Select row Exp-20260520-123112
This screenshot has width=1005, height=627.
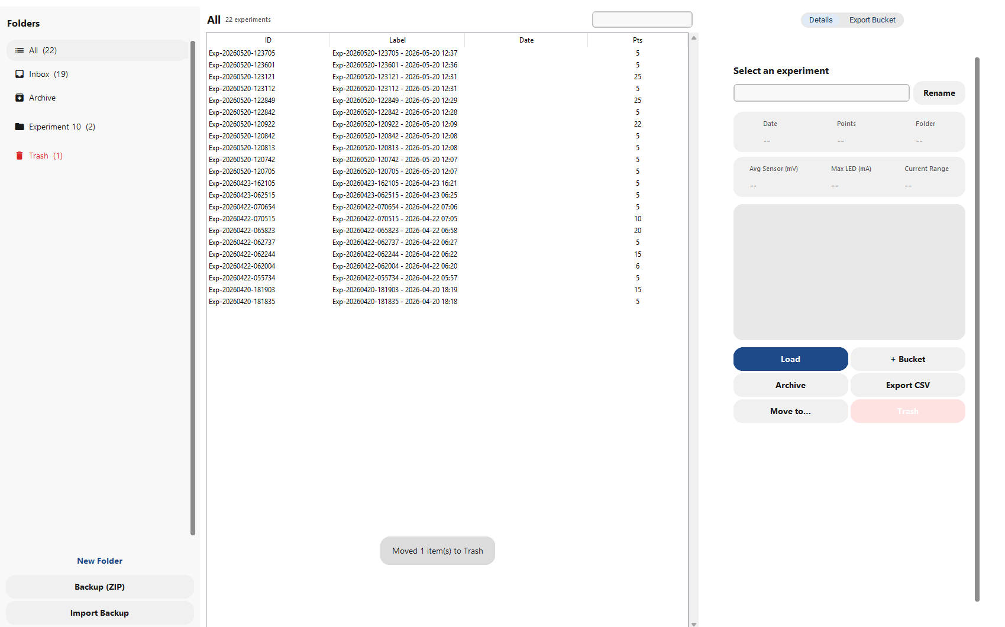[x=447, y=89]
